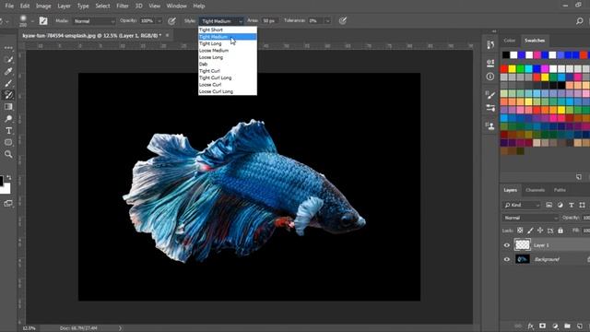This screenshot has height=332, width=590.
Task: Open the layer Kind filter dropdown
Action: coord(522,205)
